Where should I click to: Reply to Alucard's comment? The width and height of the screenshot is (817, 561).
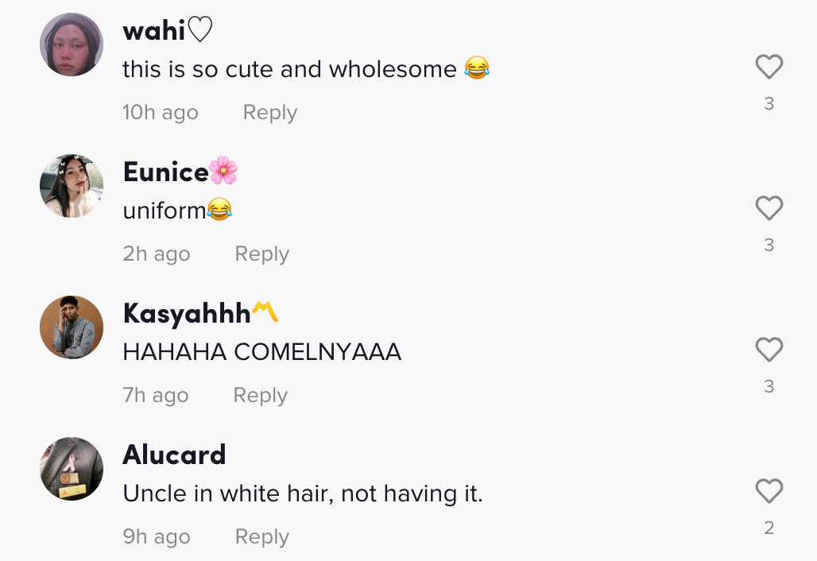pyautogui.click(x=261, y=536)
